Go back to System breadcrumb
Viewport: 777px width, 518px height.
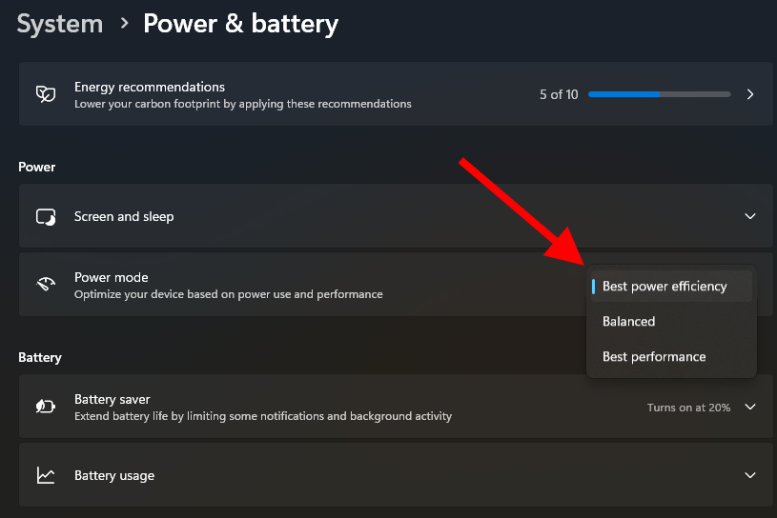pos(58,24)
